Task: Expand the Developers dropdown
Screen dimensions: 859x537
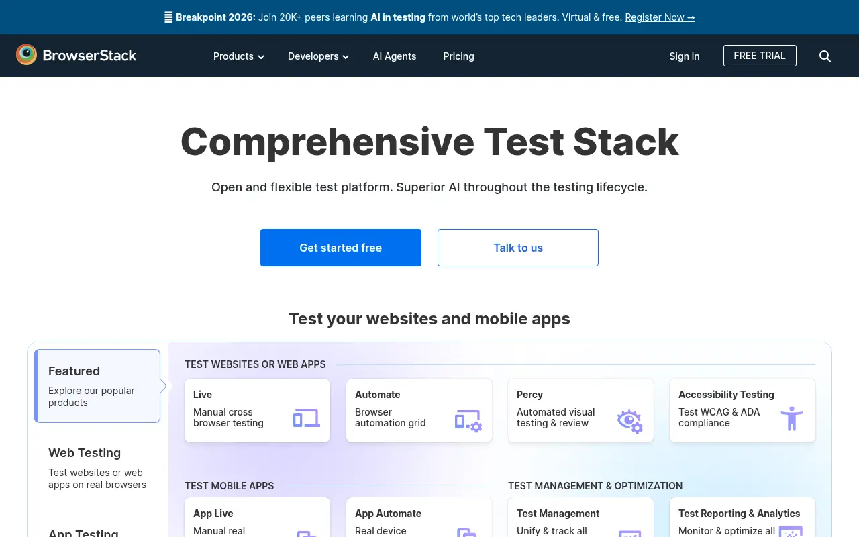Action: pos(317,56)
